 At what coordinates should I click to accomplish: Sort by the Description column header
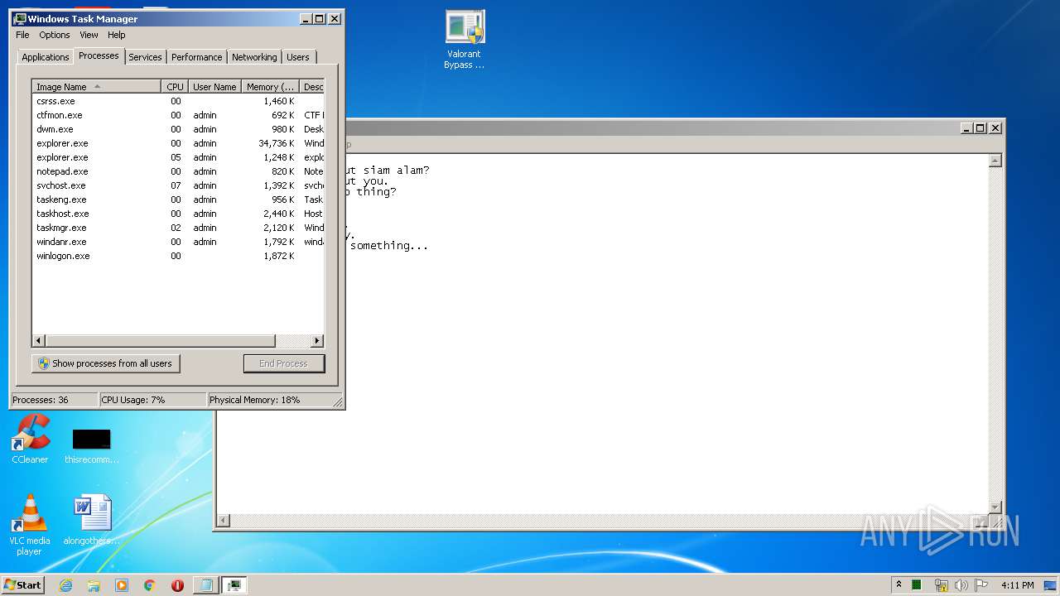pyautogui.click(x=312, y=87)
